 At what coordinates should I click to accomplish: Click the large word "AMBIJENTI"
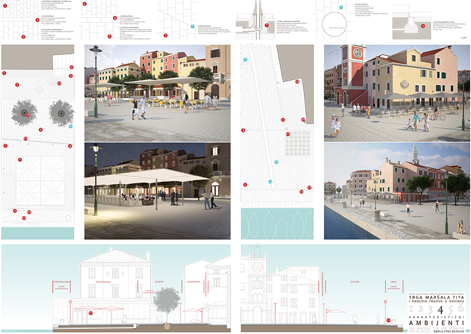coord(436,323)
